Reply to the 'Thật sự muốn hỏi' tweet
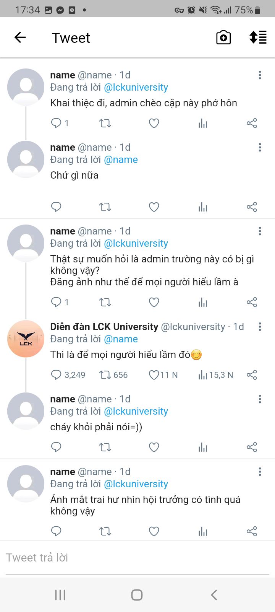This screenshot has width=275, height=612. coord(56,302)
